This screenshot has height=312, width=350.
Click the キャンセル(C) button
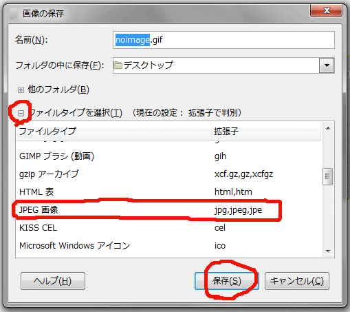(x=297, y=281)
